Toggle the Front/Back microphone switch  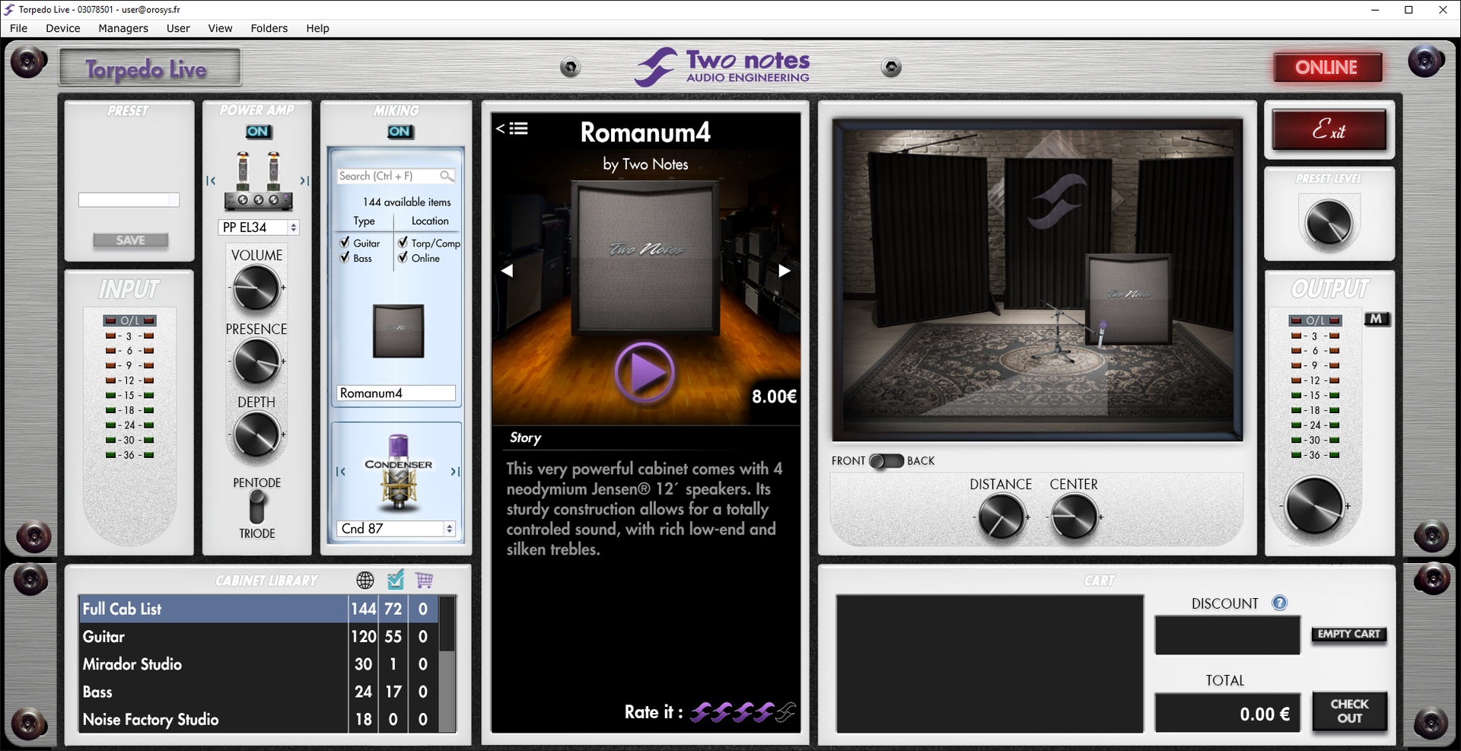[886, 461]
